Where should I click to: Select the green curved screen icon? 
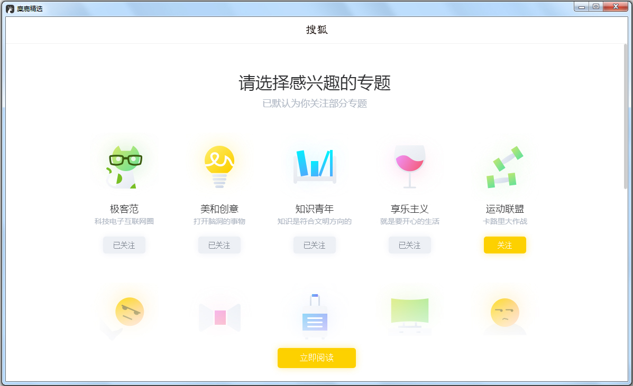coord(410,316)
